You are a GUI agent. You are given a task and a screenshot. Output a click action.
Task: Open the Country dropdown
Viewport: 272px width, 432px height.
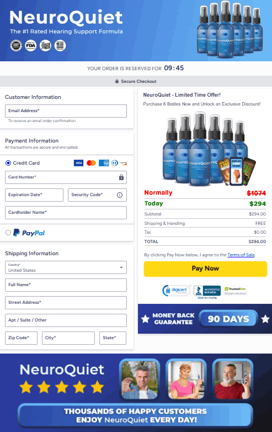(x=66, y=267)
